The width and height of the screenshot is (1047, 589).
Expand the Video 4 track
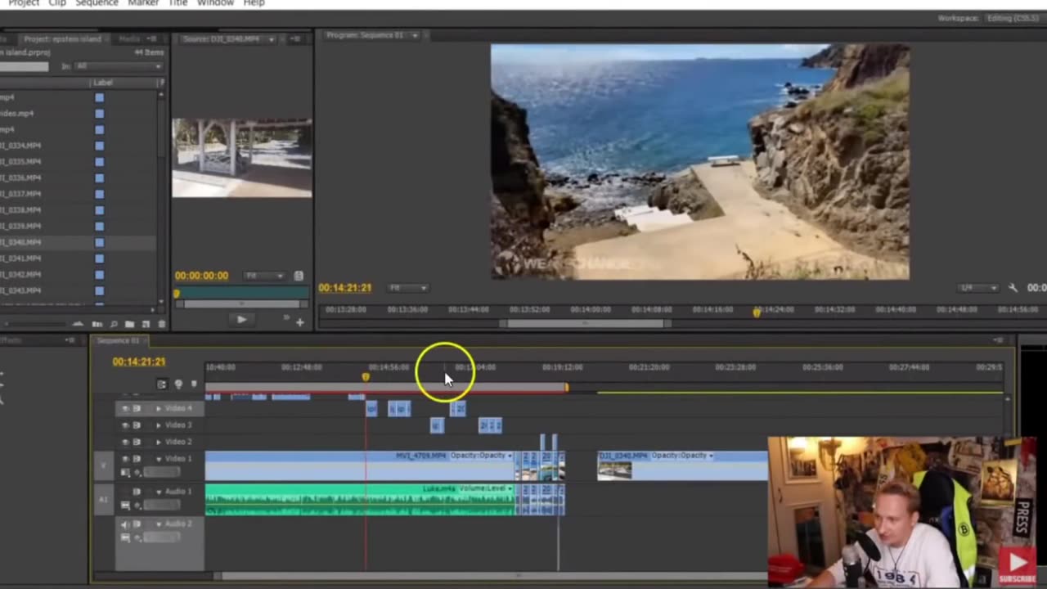pos(159,408)
